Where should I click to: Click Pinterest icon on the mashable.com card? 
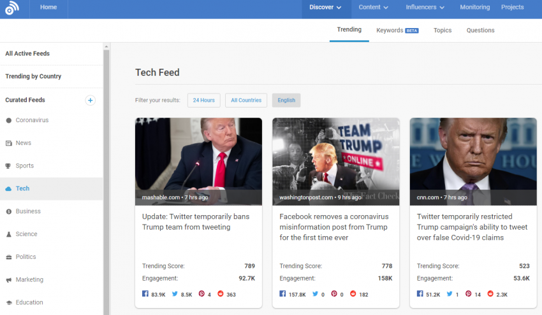point(201,293)
